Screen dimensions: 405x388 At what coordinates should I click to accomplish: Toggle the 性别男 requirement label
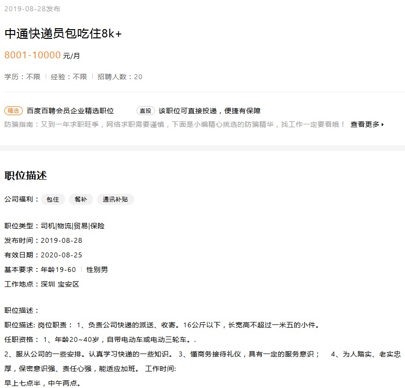point(96,269)
